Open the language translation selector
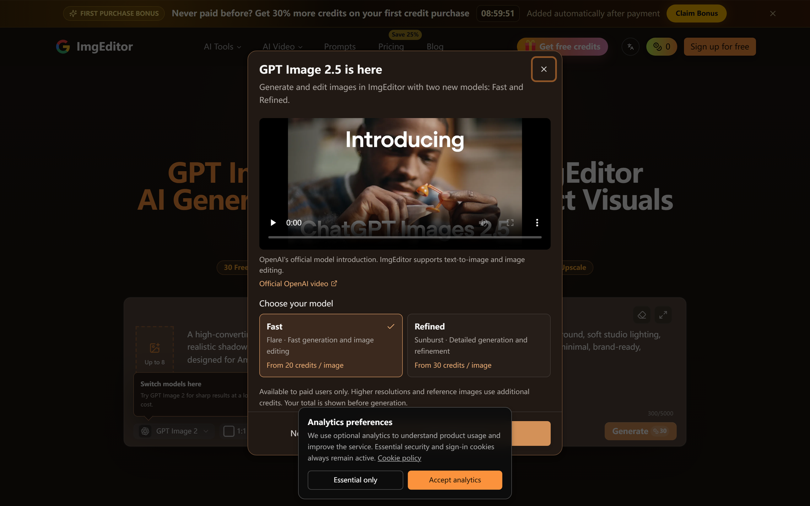810x506 pixels. click(630, 47)
